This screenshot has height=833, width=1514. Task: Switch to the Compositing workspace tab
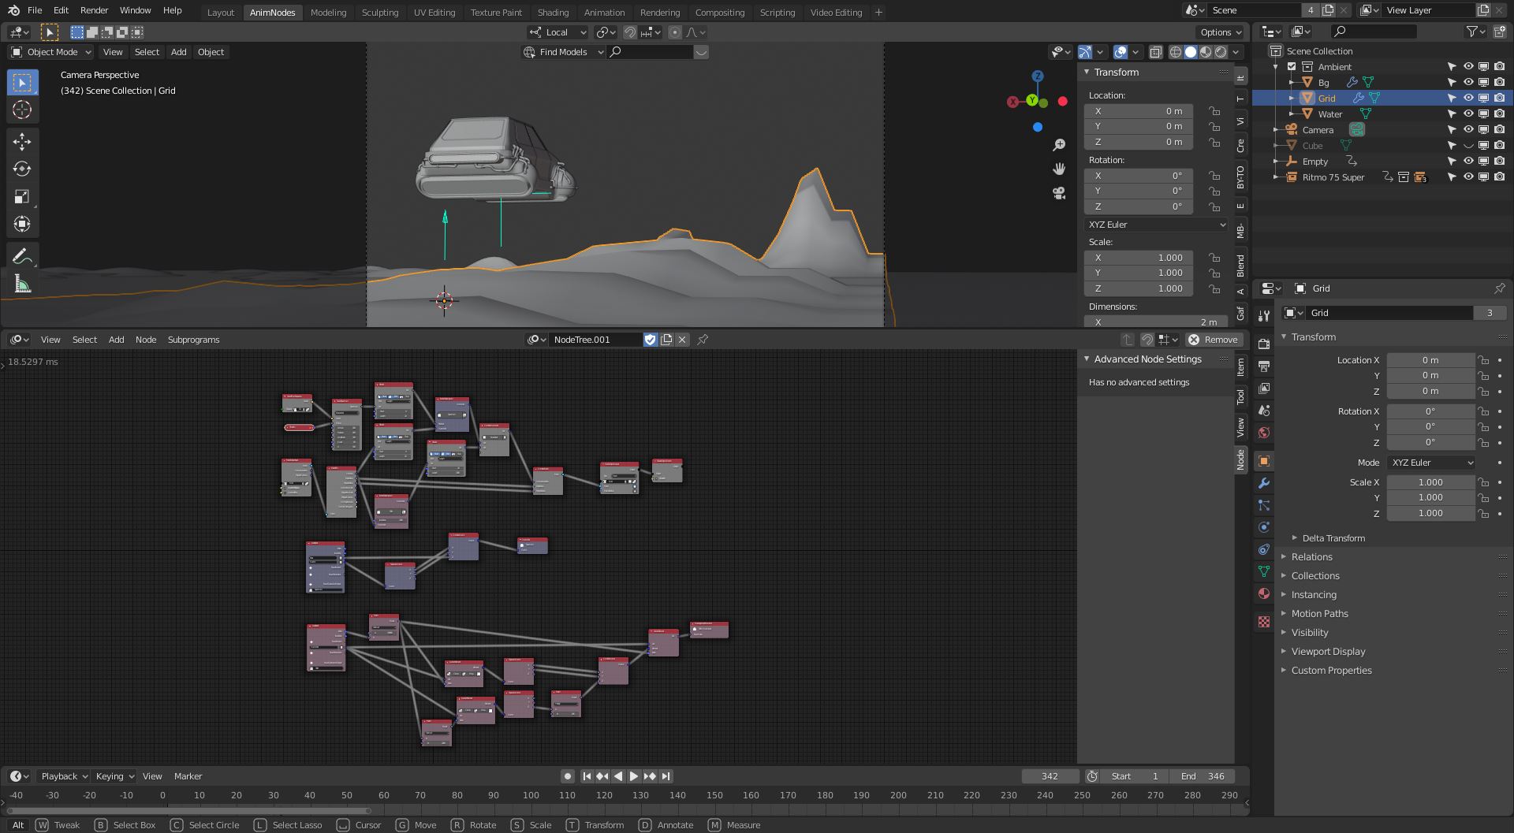pyautogui.click(x=719, y=13)
